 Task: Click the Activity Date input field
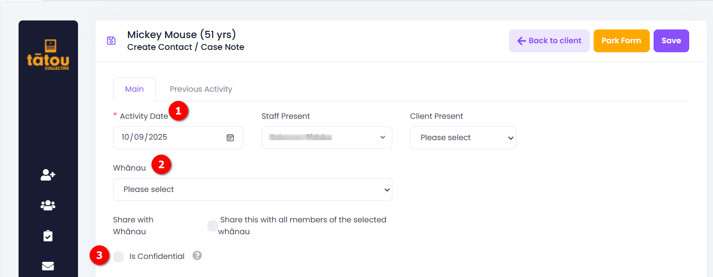click(178, 138)
